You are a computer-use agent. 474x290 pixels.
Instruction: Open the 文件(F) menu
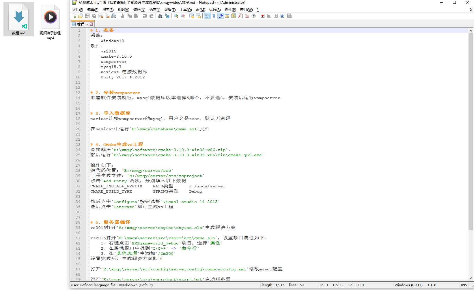[x=77, y=10]
